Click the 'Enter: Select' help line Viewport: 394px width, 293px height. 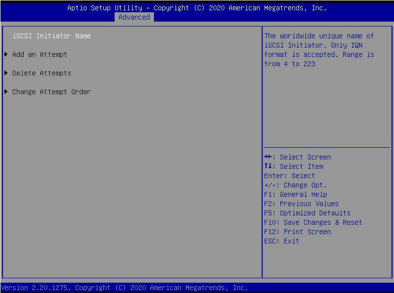[x=289, y=176]
